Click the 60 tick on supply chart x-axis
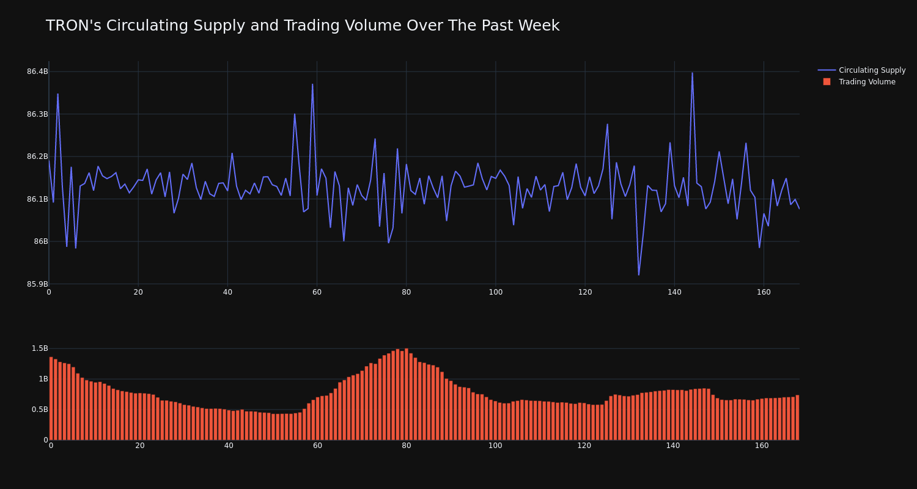 coord(317,292)
